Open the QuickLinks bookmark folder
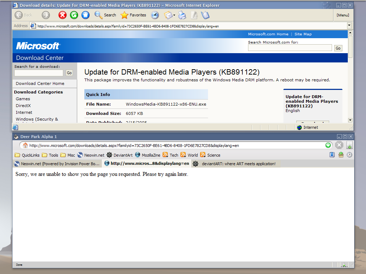366x274 pixels. (27, 155)
